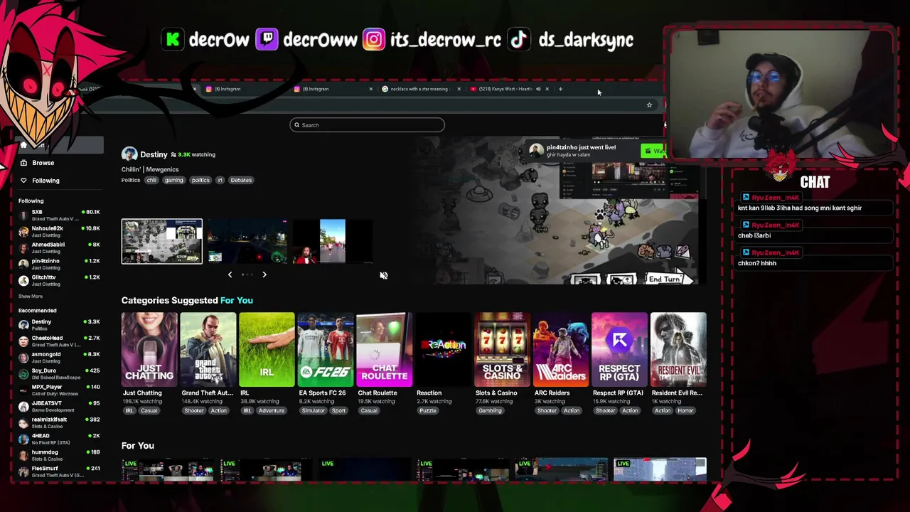910x512 pixels.
Task: Expand Show More under Following list
Action: pos(31,297)
